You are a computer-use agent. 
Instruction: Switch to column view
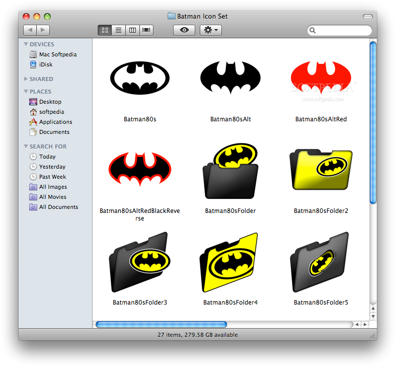pos(132,30)
